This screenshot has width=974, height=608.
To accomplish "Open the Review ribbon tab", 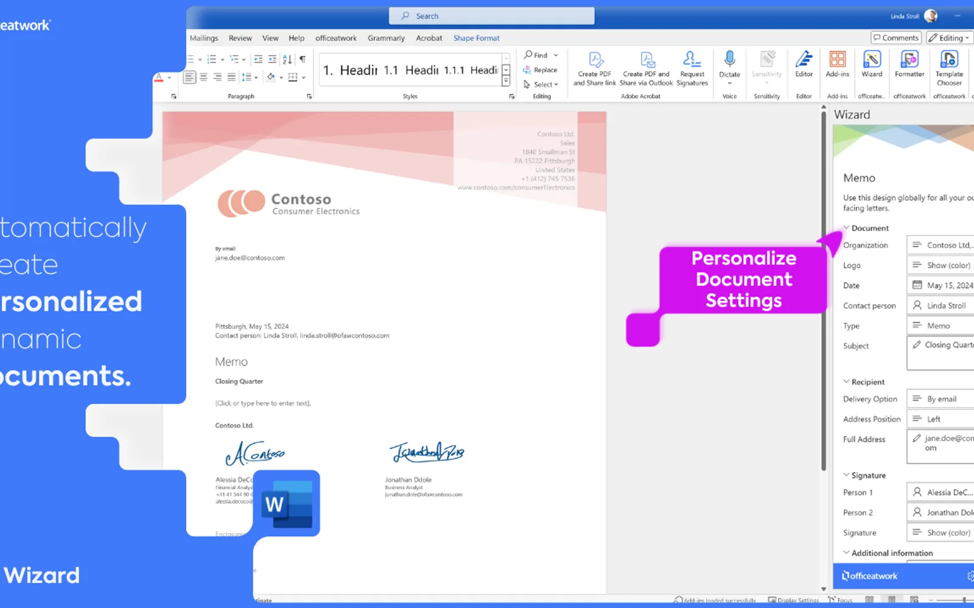I will coord(240,38).
